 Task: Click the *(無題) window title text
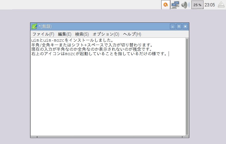tap(45, 26)
